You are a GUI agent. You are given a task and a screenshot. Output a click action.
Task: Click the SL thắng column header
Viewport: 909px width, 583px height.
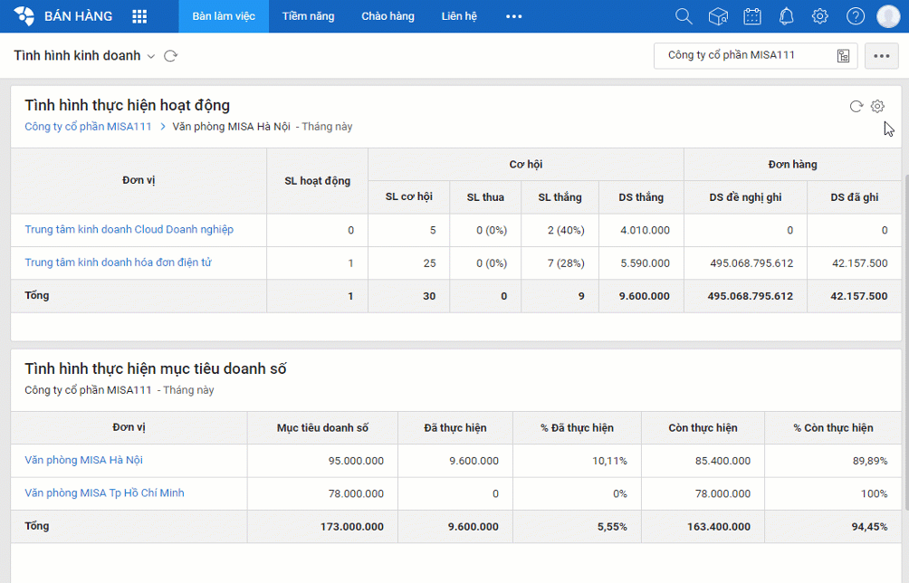coord(560,197)
